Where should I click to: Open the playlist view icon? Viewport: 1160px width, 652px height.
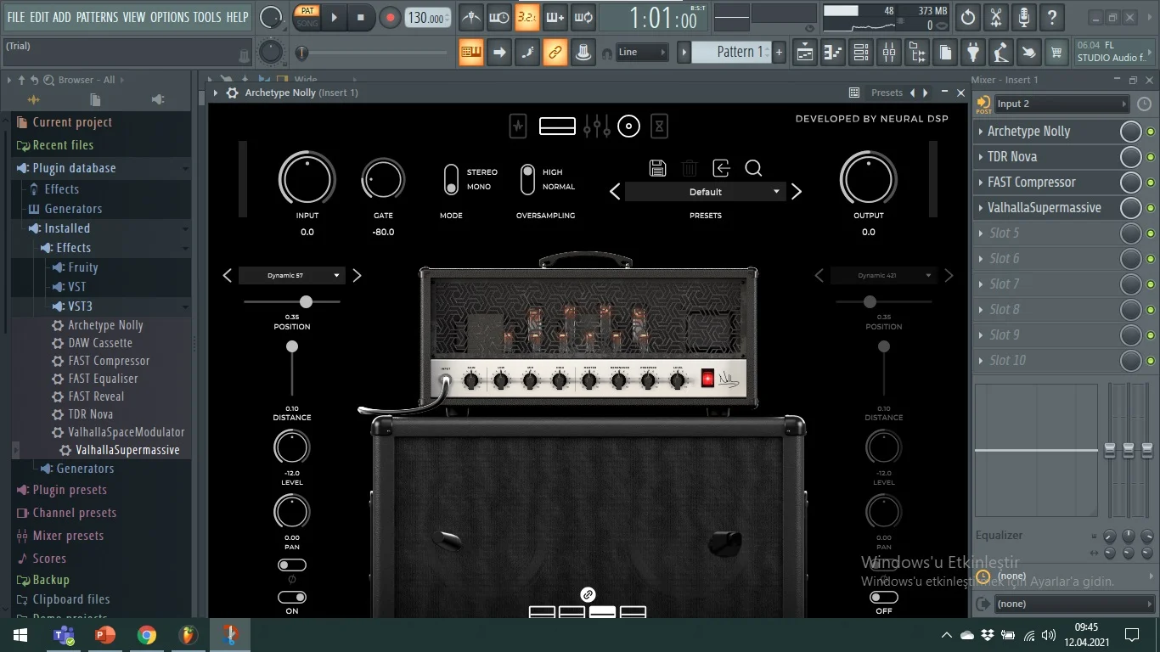[806, 53]
